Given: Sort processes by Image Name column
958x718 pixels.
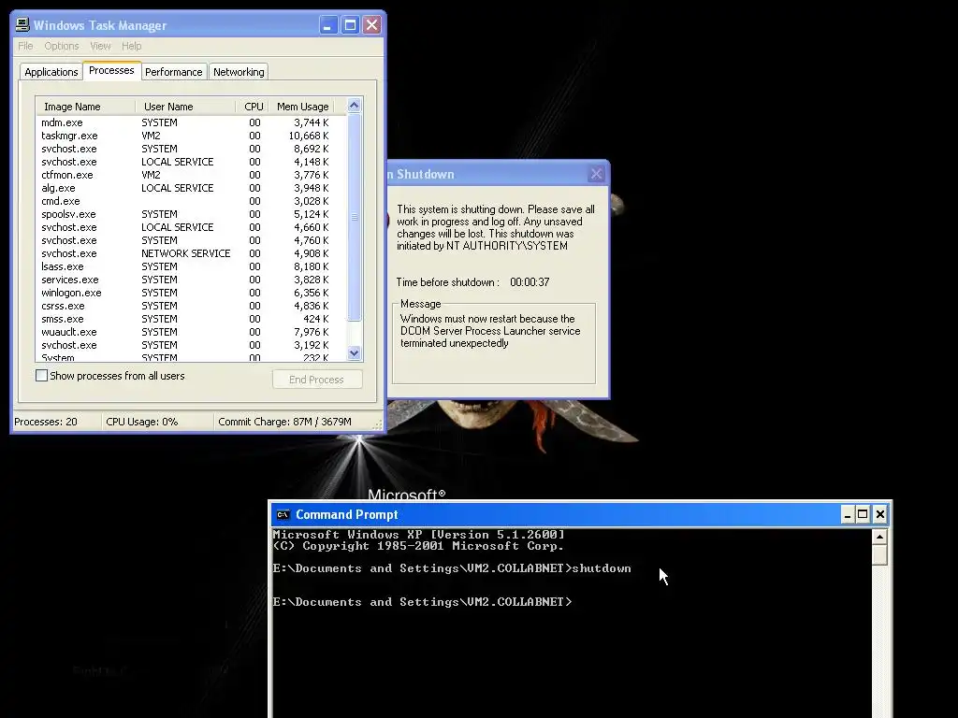Looking at the screenshot, I should click(85, 107).
